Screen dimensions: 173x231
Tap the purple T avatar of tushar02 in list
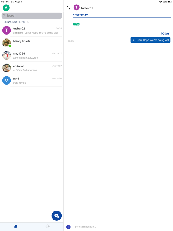7,30
